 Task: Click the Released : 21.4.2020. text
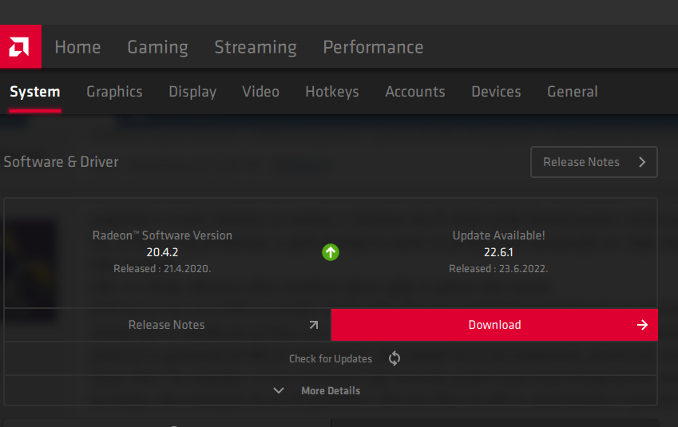pos(162,268)
